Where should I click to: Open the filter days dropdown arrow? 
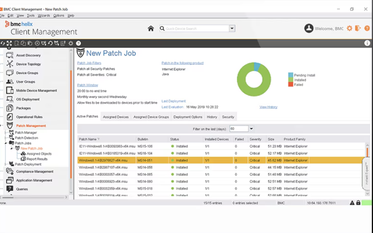pyautogui.click(x=252, y=129)
